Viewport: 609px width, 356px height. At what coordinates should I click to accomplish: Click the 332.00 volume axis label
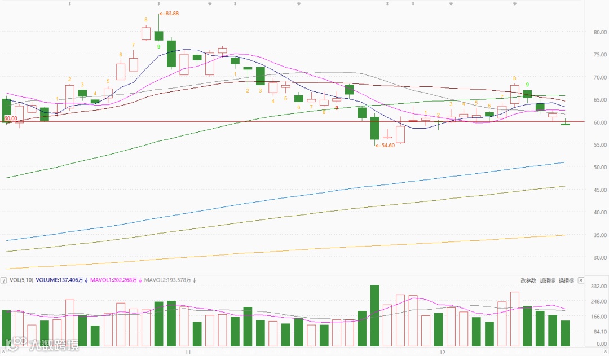click(599, 287)
